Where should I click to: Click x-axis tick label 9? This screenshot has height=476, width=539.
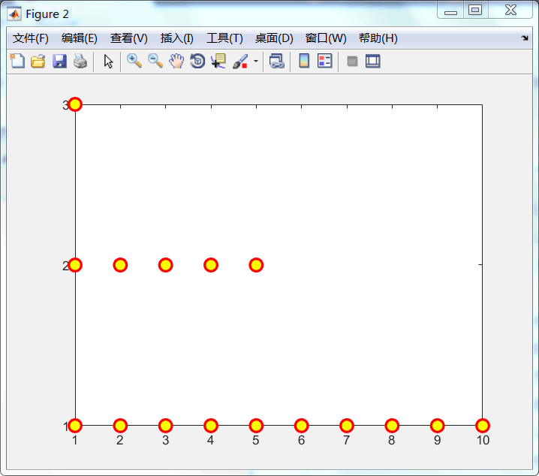pos(437,440)
